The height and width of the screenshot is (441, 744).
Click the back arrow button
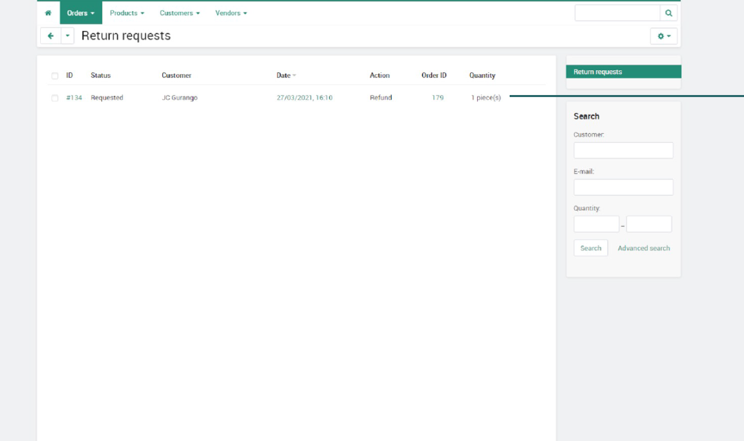(x=51, y=35)
